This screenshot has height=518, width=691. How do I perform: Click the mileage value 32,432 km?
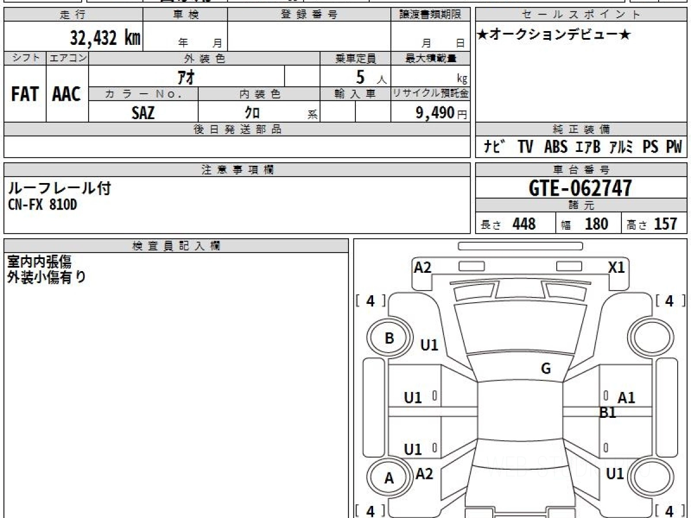(105, 39)
